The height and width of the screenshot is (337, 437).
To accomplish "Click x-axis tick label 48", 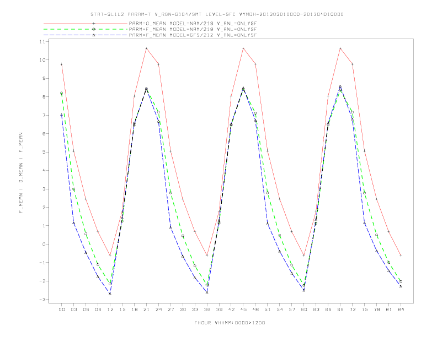I will pyautogui.click(x=255, y=309).
